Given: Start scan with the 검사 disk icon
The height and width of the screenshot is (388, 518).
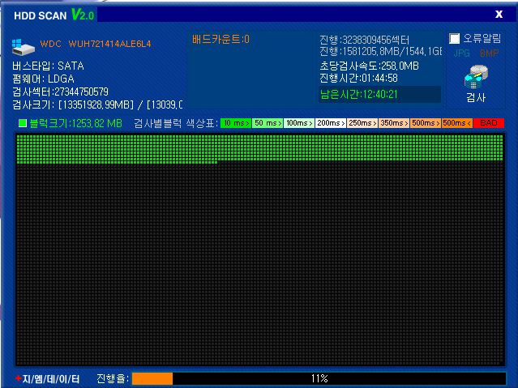Looking at the screenshot, I should pos(476,77).
